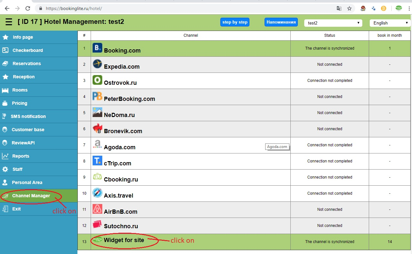The image size is (412, 254).
Task: Select Channel Manager in sidebar
Action: coord(39,196)
